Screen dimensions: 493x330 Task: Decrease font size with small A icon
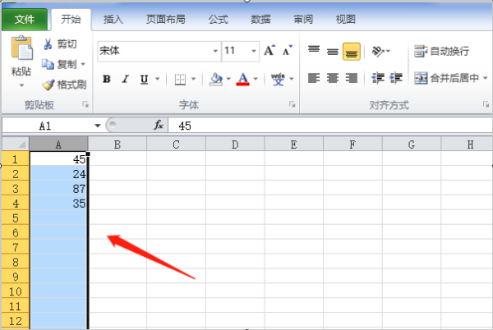287,50
